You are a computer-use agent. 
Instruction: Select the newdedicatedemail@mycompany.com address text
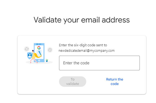coord(86,51)
